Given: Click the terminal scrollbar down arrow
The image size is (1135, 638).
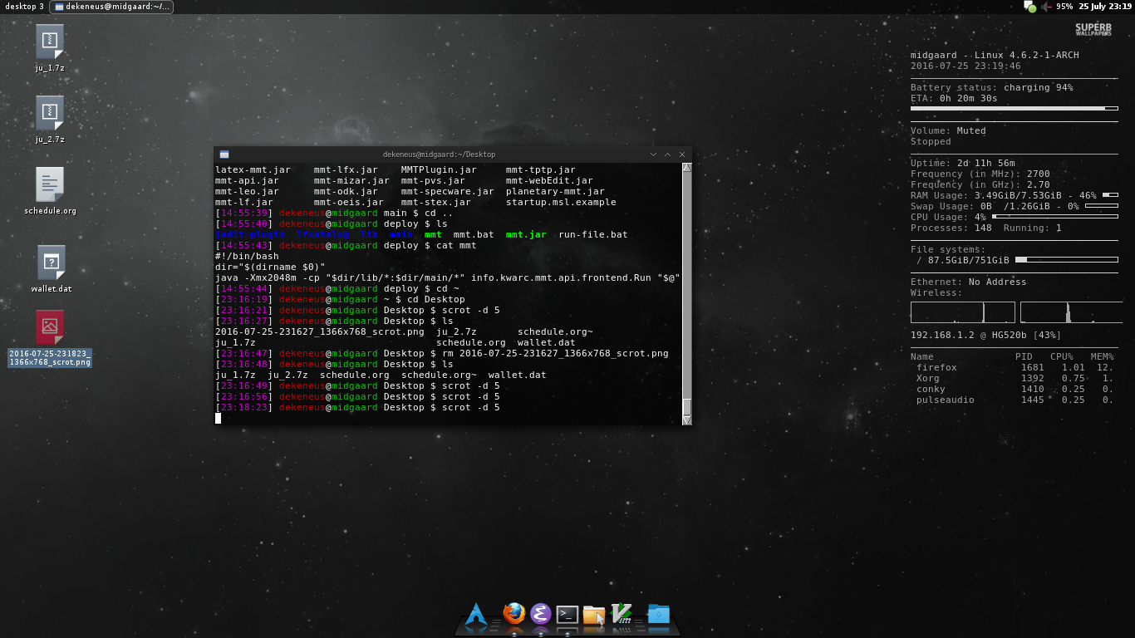Looking at the screenshot, I should [686, 420].
